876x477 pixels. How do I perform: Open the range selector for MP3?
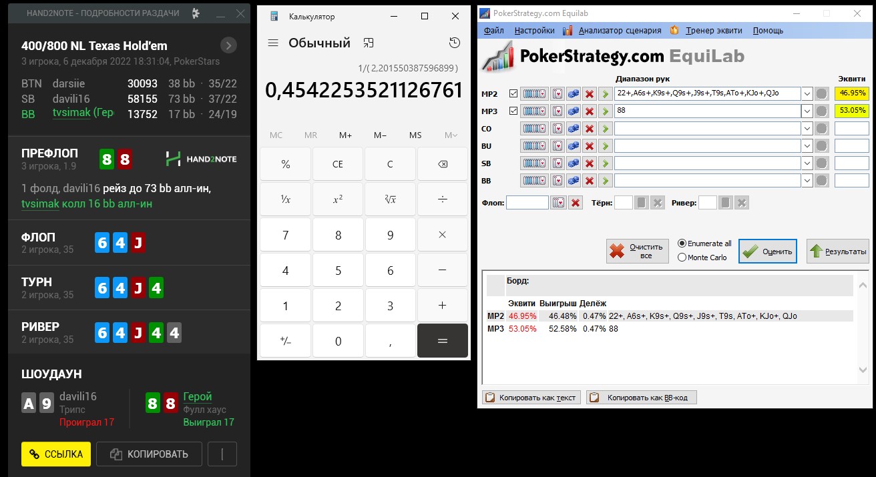(x=533, y=111)
